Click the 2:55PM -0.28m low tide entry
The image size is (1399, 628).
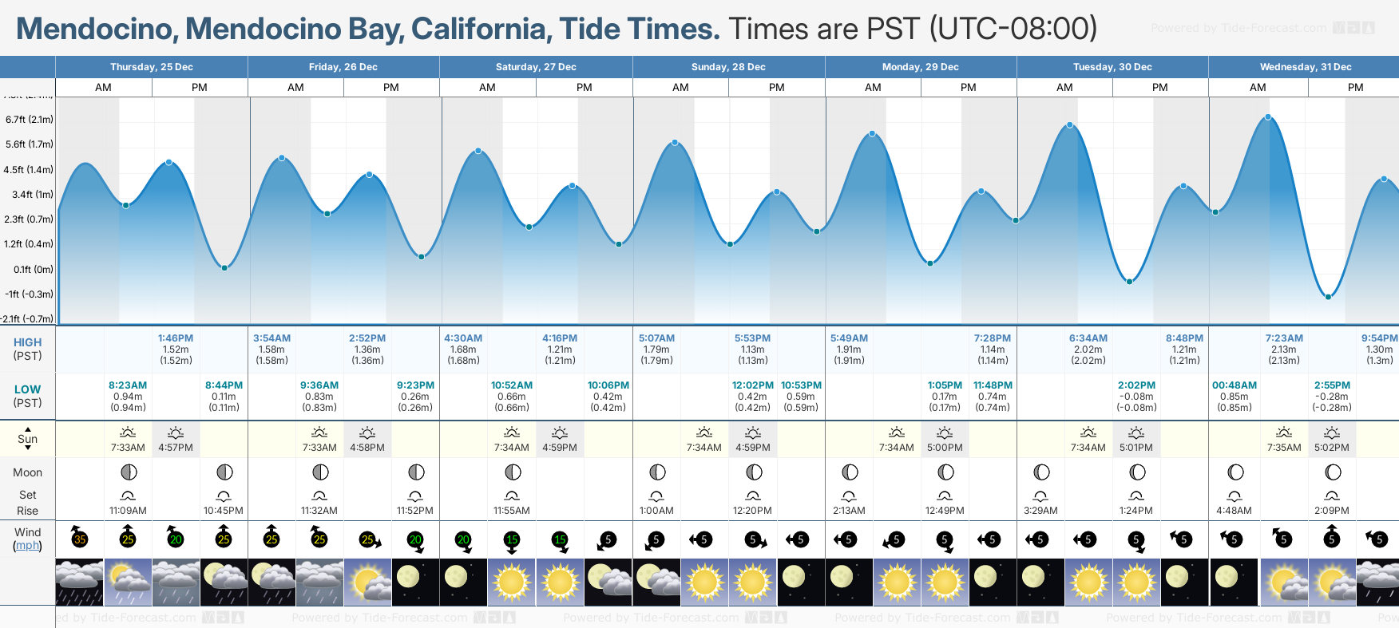(x=1331, y=396)
